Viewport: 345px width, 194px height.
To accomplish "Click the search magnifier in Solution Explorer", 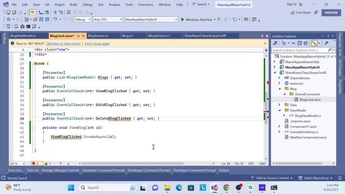I will [329, 50].
